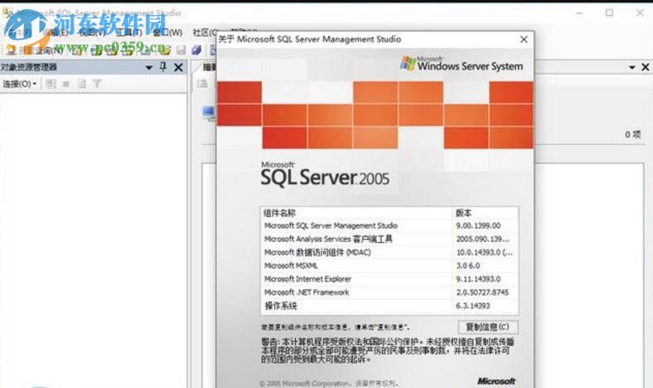Close the About SQL Server Management Studio dialog
Image resolution: width=653 pixels, height=388 pixels.
524,40
